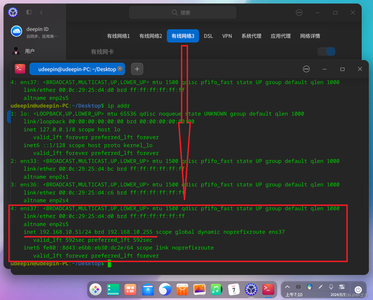This screenshot has height=300, width=373.
Task: Launch the deepin Browser from the dock
Action: pyautogui.click(x=165, y=289)
